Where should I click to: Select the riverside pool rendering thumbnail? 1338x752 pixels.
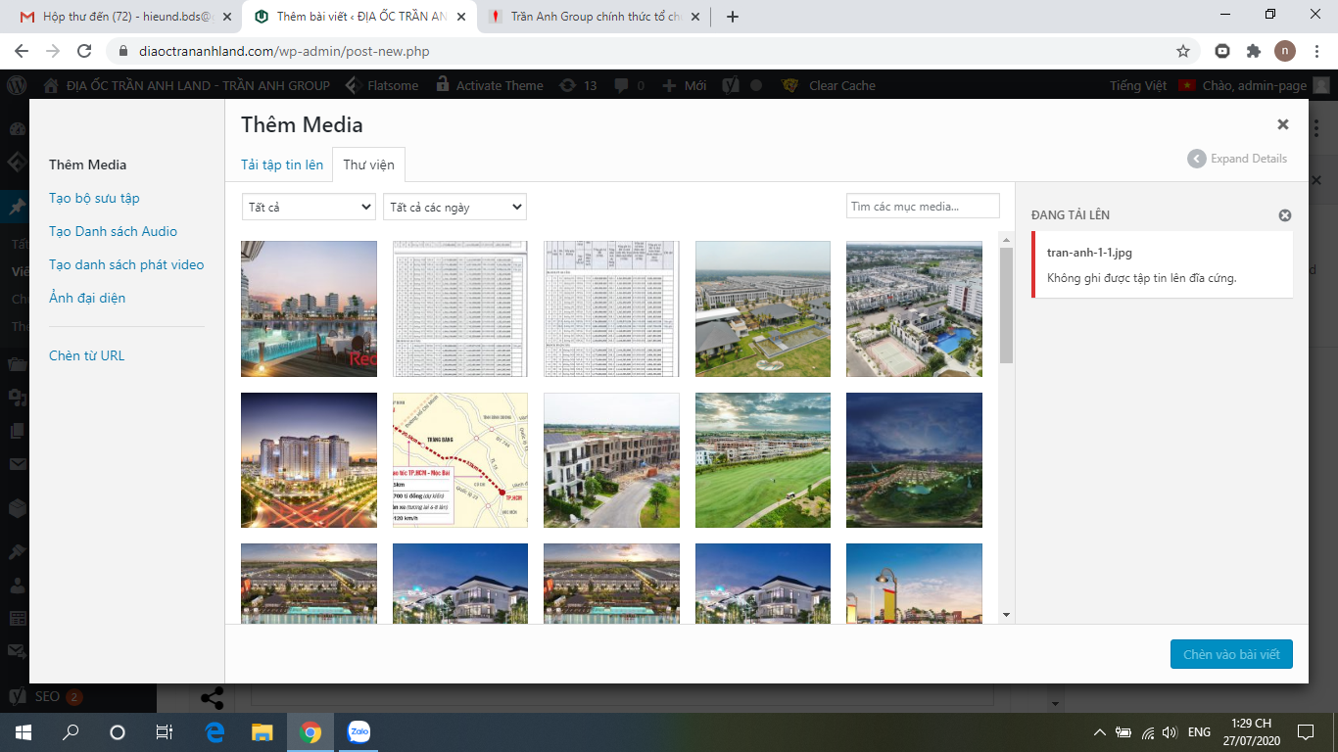click(309, 308)
